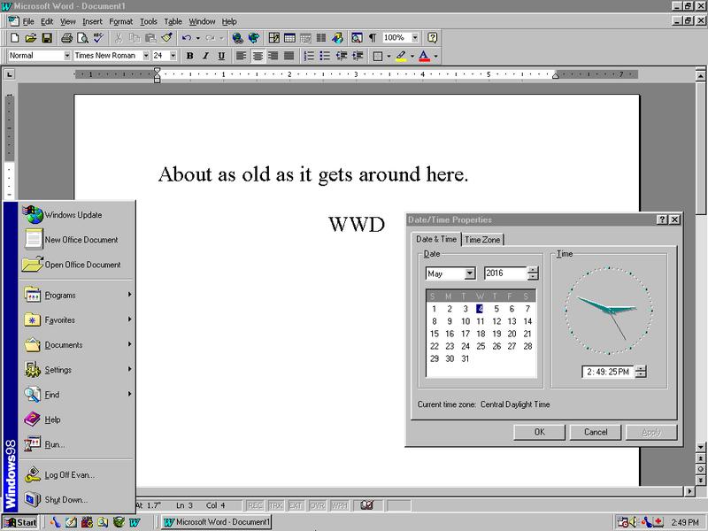The width and height of the screenshot is (708, 531).
Task: Open the File menu
Action: pos(28,21)
